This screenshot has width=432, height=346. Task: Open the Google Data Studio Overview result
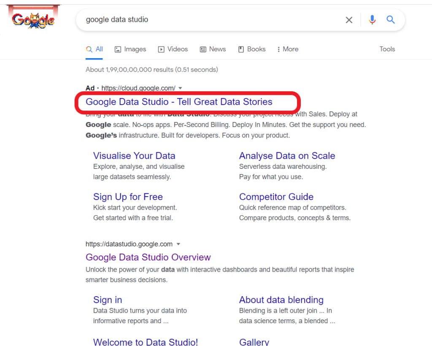(148, 257)
